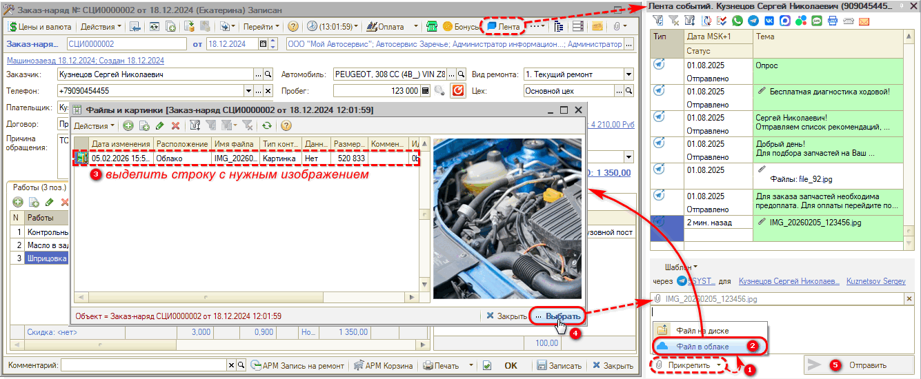This screenshot has height=379, width=921.
Task: Click the green SMS icon in feed toolbar
Action: pos(817,21)
